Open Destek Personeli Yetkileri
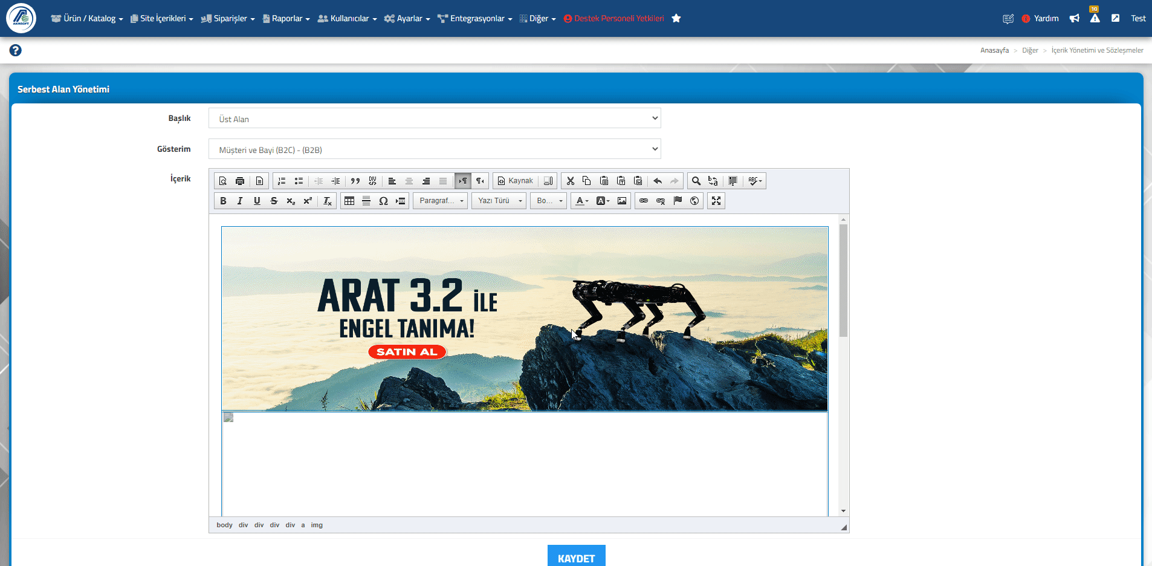1152x566 pixels. (x=613, y=19)
